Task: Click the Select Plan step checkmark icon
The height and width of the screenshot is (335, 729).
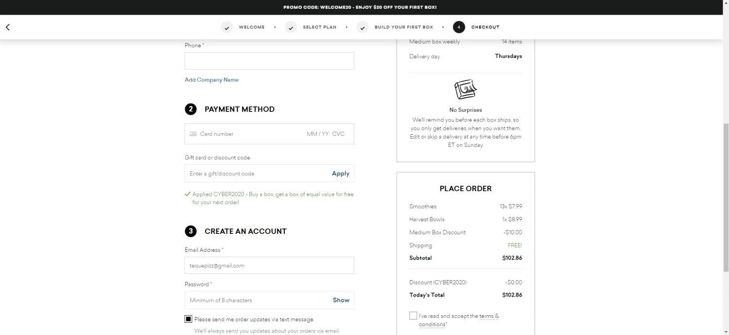Action: click(x=291, y=27)
